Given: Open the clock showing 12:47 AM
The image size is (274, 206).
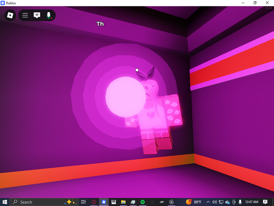Looking at the screenshot, I should point(252,202).
